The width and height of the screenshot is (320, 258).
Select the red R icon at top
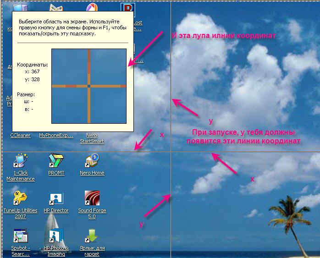pyautogui.click(x=127, y=8)
